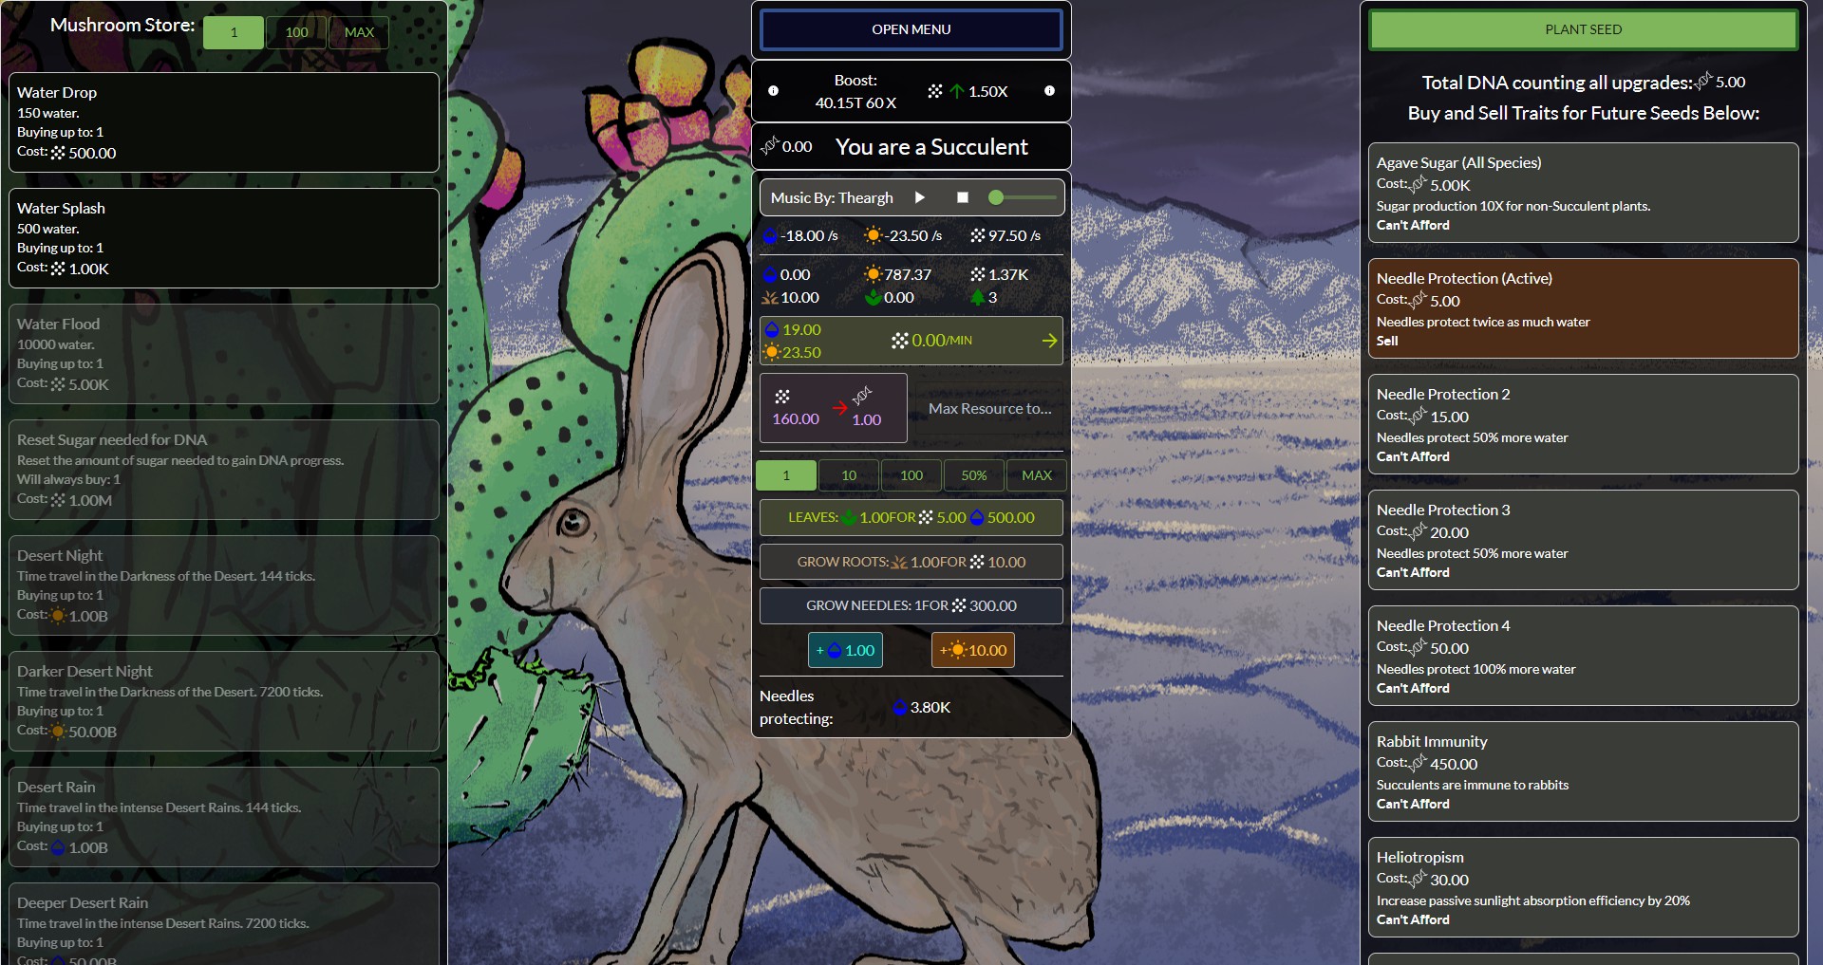1823x965 pixels.
Task: Select the Needle Protection 2 trait
Action: tap(1584, 424)
